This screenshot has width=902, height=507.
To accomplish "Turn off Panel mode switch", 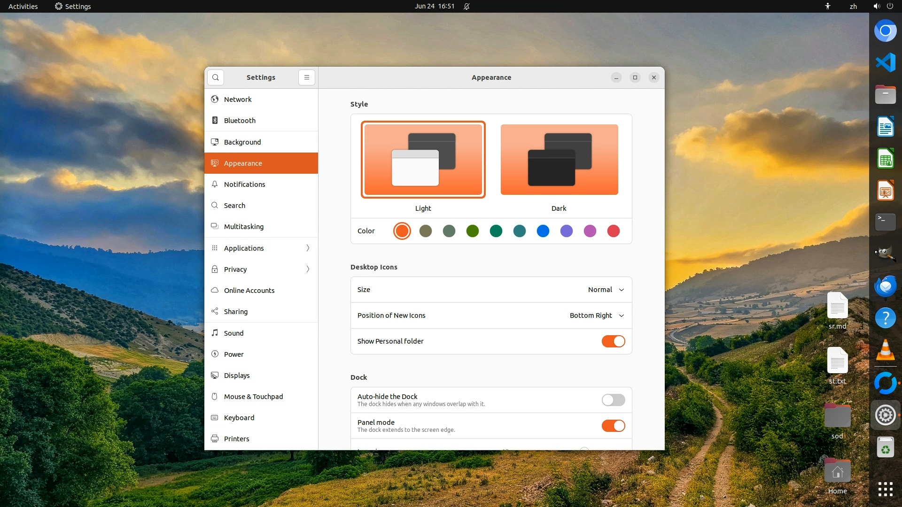I will tap(613, 426).
